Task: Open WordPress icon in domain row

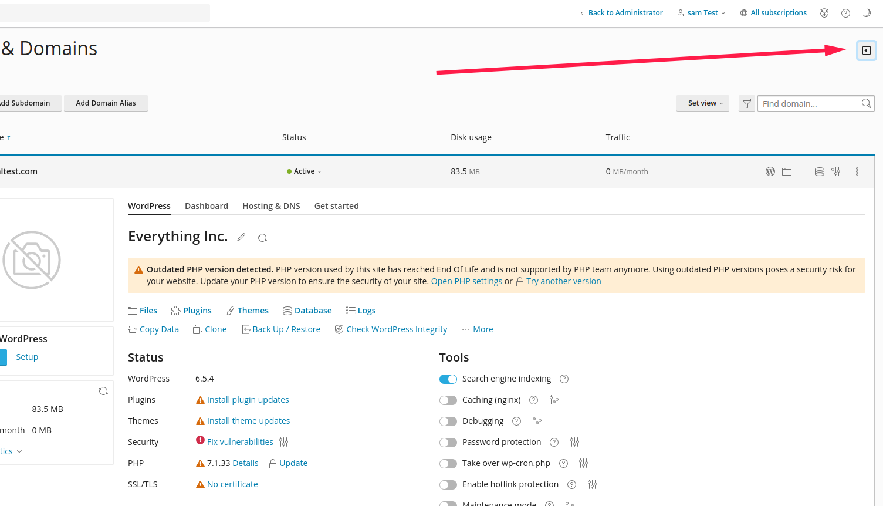Action: tap(770, 171)
